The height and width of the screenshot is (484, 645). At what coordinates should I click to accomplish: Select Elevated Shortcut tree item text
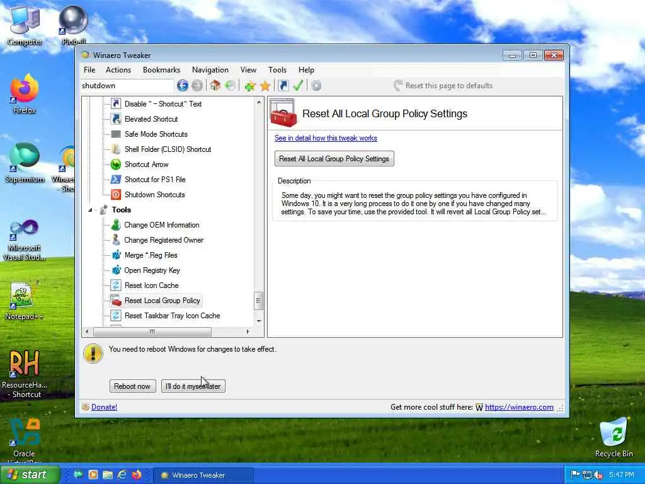pos(151,119)
